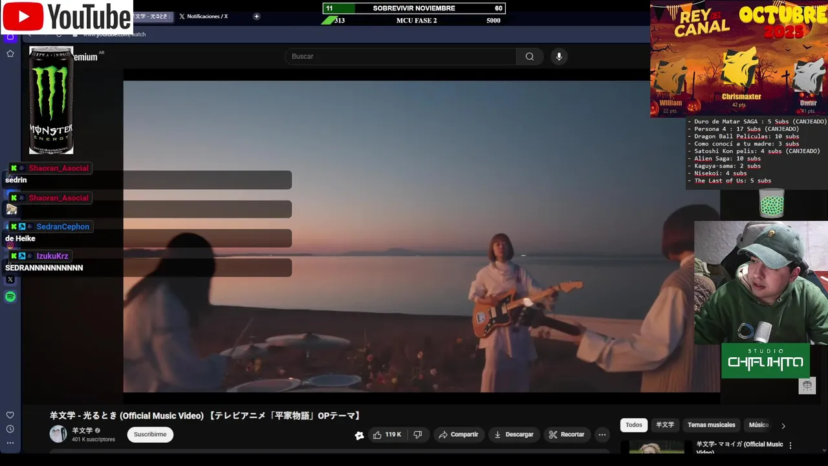Click "Persona 4 : 17 Subs" list entry
The height and width of the screenshot is (466, 828).
(743, 129)
